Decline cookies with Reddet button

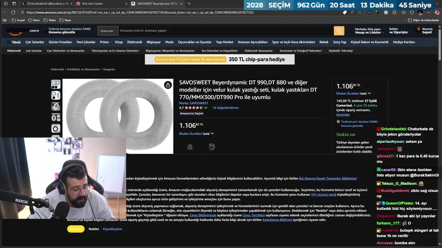click(94, 229)
